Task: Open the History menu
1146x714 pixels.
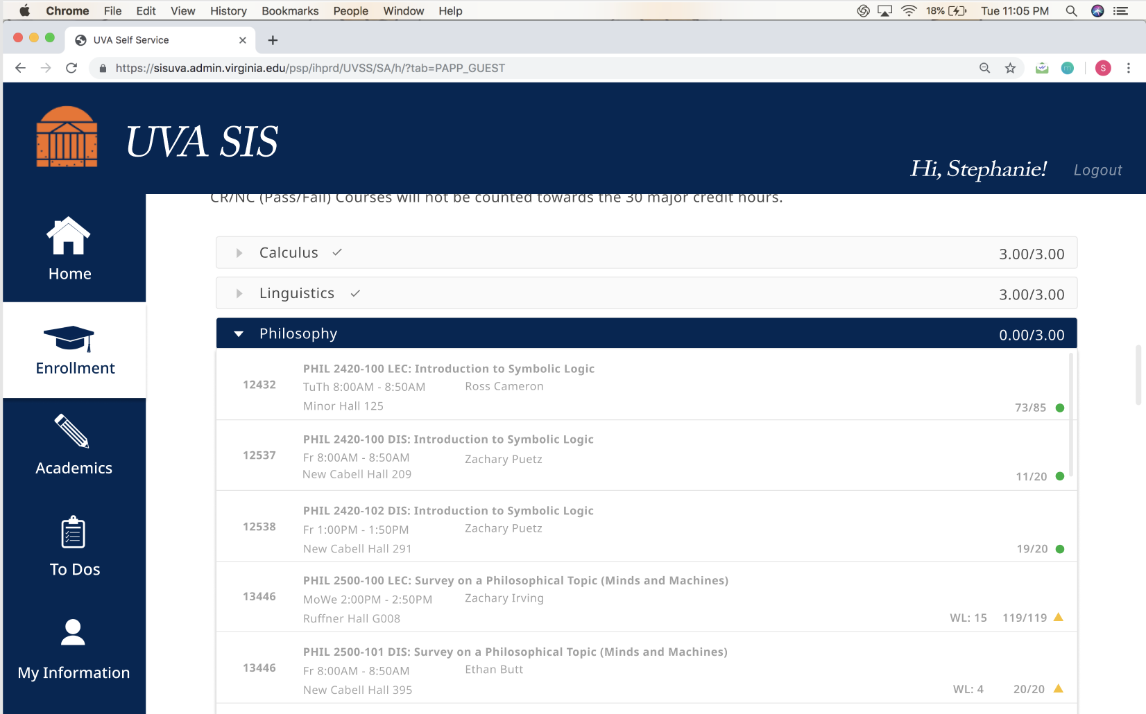Action: 228,11
